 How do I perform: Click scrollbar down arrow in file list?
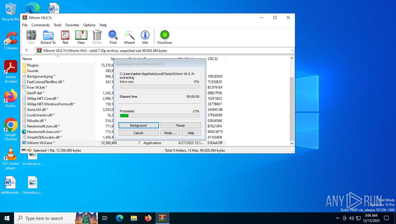point(292,143)
